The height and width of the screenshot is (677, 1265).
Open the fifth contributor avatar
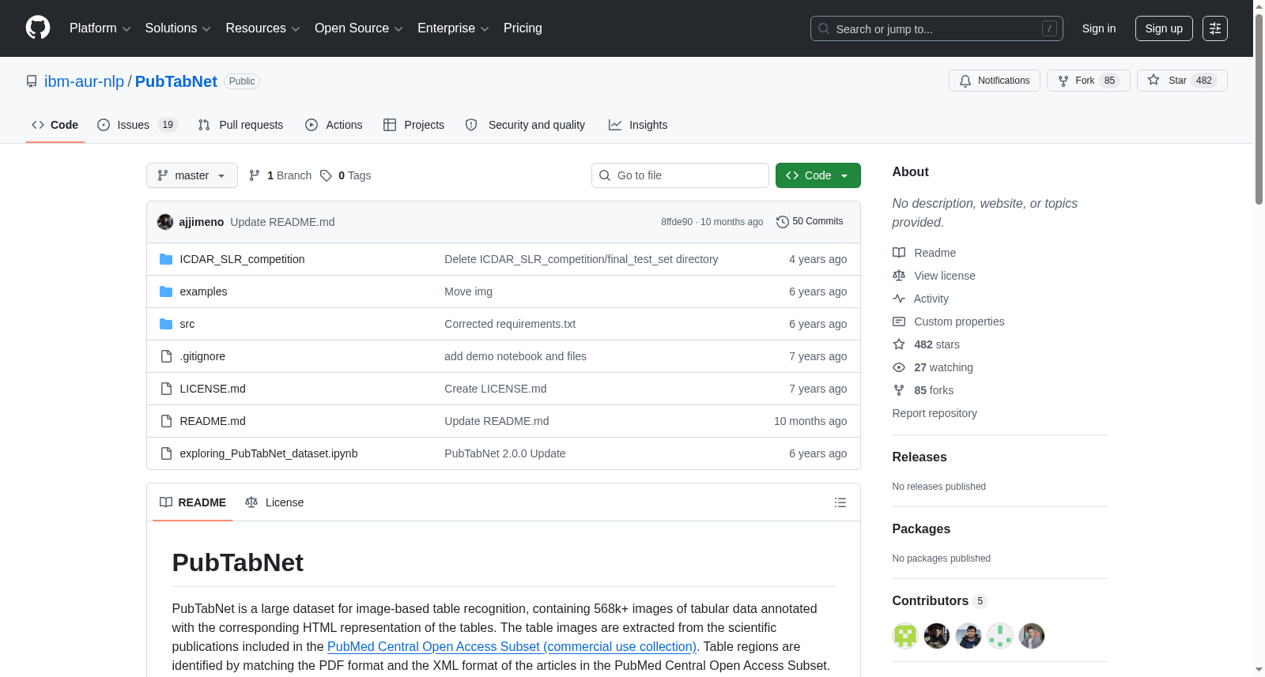pos(1032,636)
